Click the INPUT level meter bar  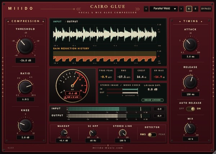109,109
